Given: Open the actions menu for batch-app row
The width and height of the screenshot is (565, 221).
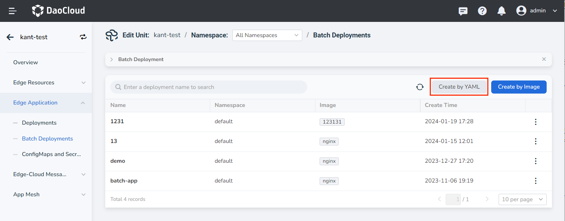Looking at the screenshot, I should click(535, 181).
